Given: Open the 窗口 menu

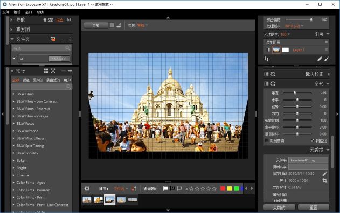Looking at the screenshot, I should [x=29, y=12].
